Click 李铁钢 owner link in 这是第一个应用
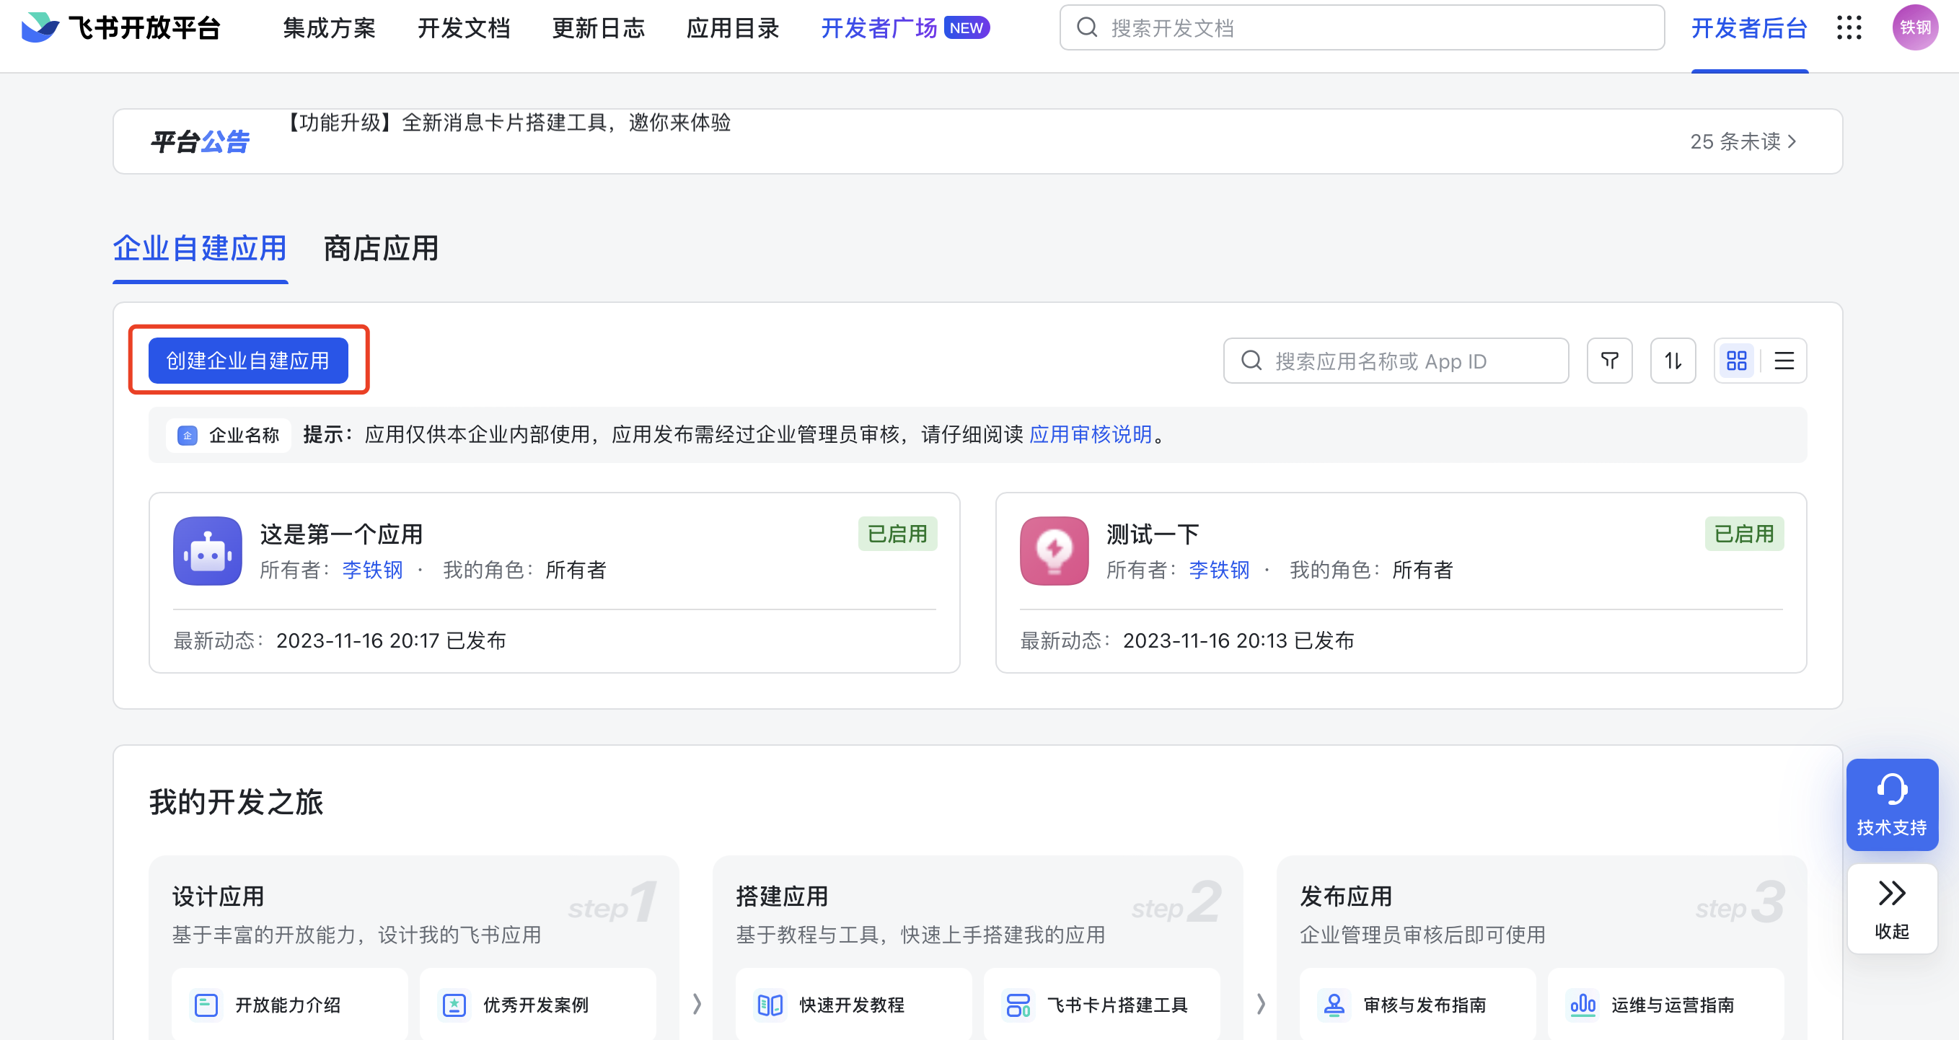The width and height of the screenshot is (1959, 1040). tap(373, 570)
